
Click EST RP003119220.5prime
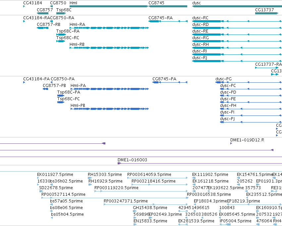pos(141,191)
